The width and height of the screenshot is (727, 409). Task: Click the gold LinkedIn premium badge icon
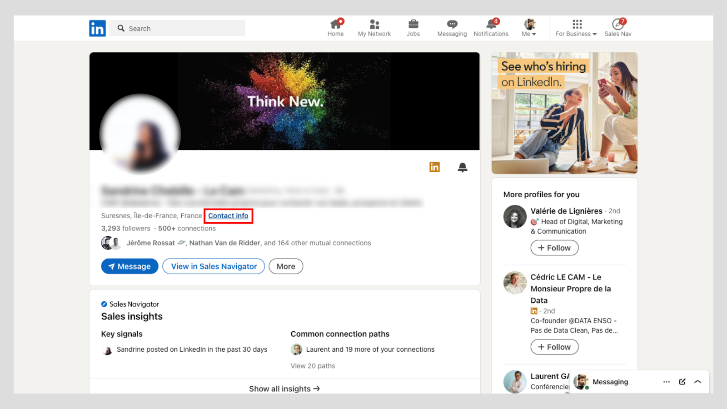point(434,167)
